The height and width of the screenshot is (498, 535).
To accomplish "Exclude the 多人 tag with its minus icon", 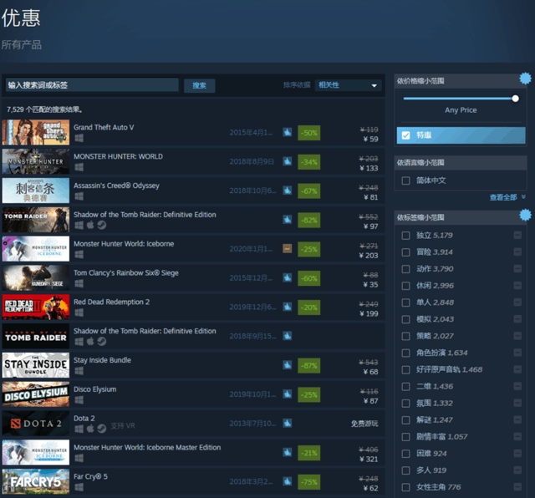I will (x=517, y=470).
